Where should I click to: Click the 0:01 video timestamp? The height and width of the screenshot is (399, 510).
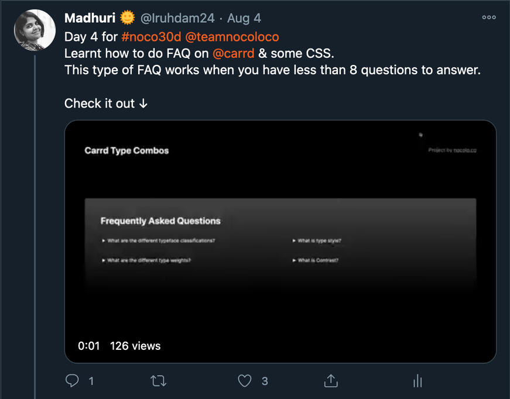click(88, 345)
